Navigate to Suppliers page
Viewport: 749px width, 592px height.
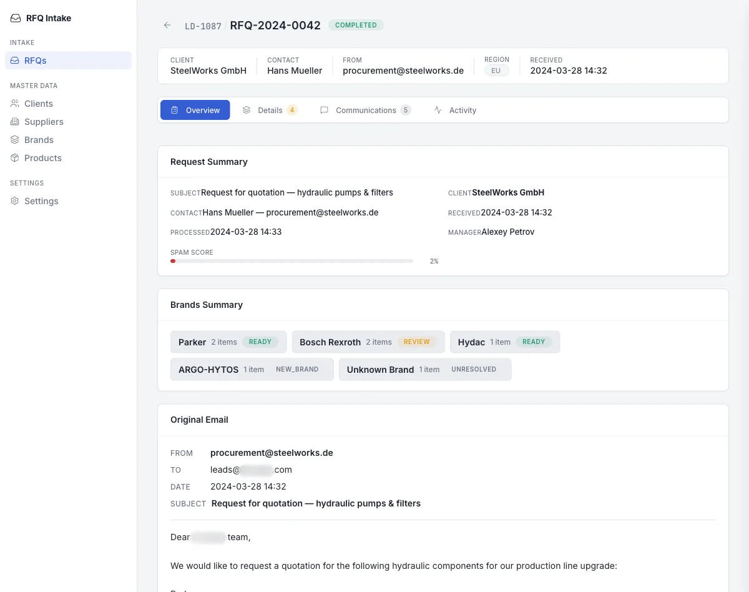pos(68,122)
